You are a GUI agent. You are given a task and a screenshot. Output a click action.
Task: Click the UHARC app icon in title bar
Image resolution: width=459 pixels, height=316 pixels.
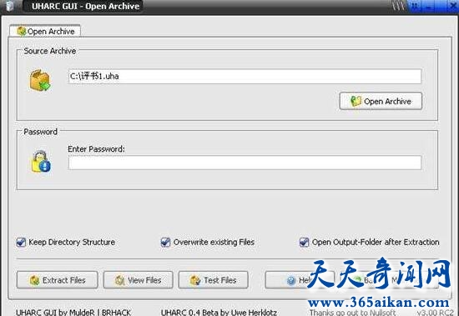9,6
